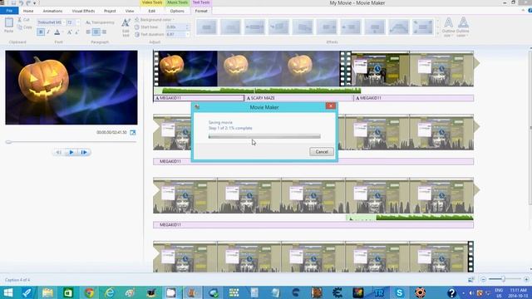The height and width of the screenshot is (299, 532).
Task: Step to the previous frame
Action: pyautogui.click(x=59, y=152)
